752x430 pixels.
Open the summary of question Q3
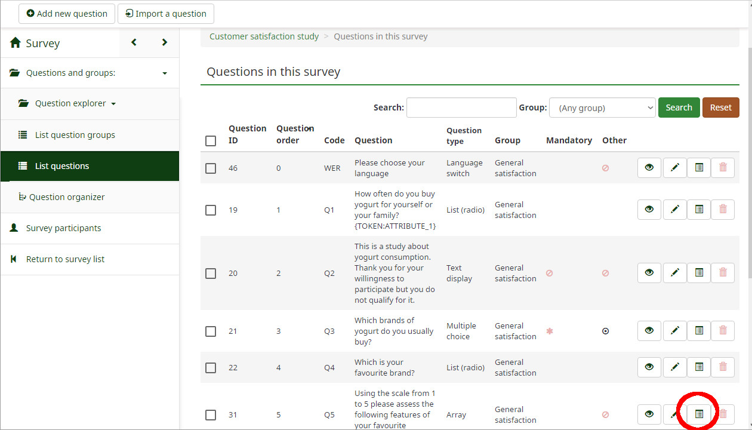[x=698, y=330]
